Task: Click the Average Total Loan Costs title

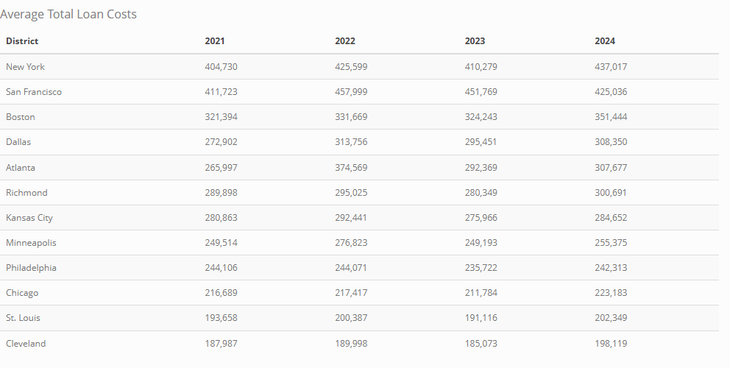Action: (x=68, y=15)
